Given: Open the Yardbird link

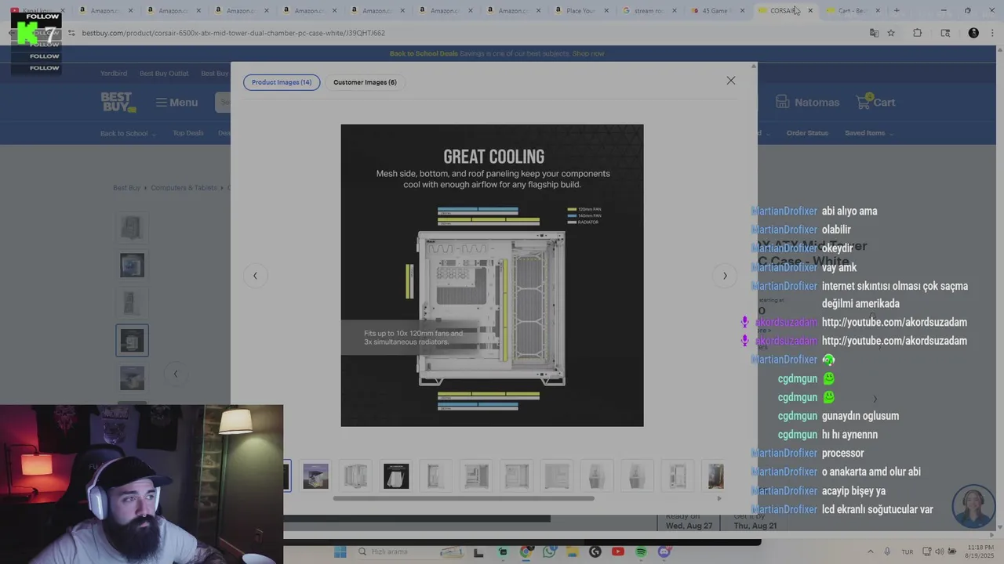Looking at the screenshot, I should pos(114,74).
